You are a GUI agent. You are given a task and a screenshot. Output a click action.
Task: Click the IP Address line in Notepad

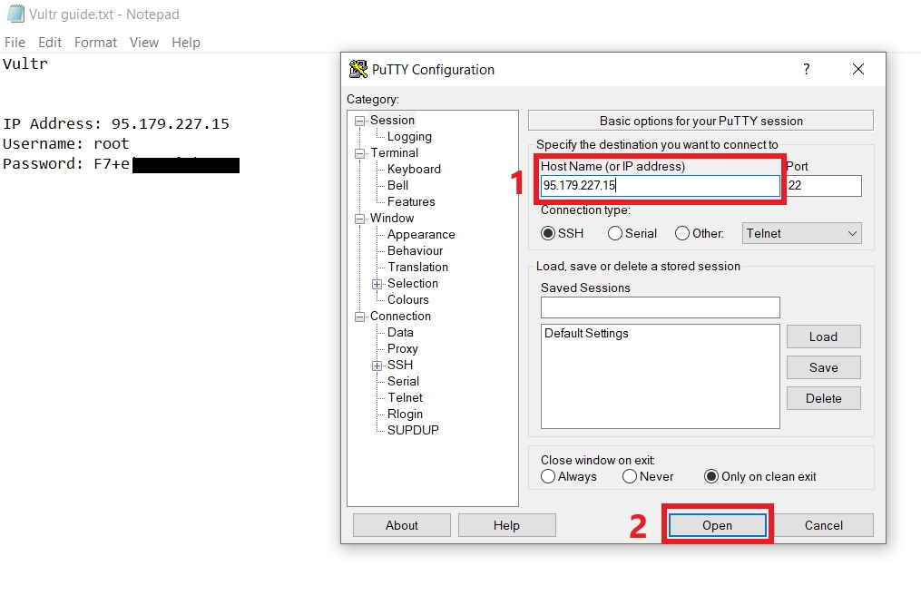(116, 124)
